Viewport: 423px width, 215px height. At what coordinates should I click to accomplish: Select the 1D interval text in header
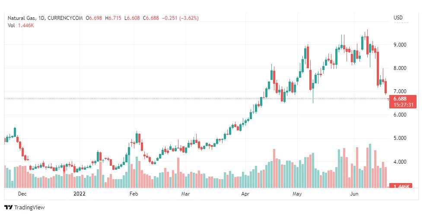[42, 18]
